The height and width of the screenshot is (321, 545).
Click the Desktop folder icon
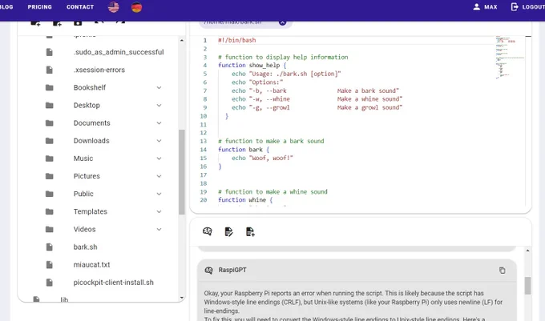tap(50, 105)
